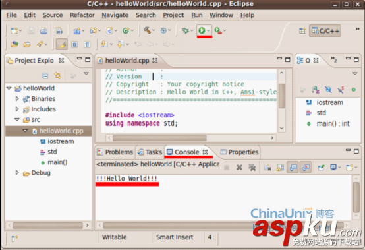Screen dimensions: 365x250
Task: Switch to the Properties tab
Action: (240, 152)
